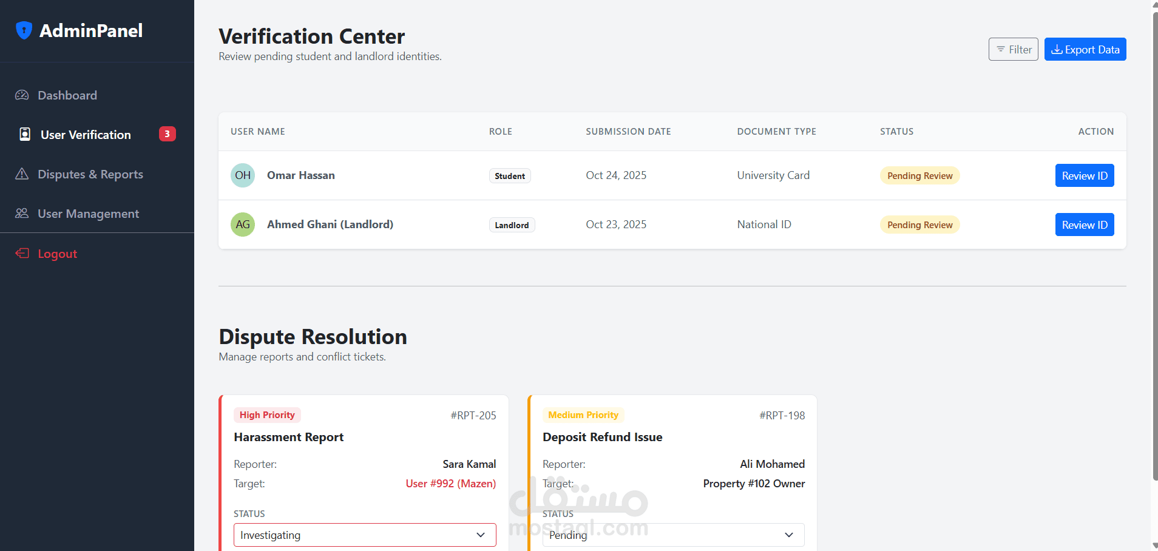Click Export Data button
1158x551 pixels.
click(x=1085, y=50)
